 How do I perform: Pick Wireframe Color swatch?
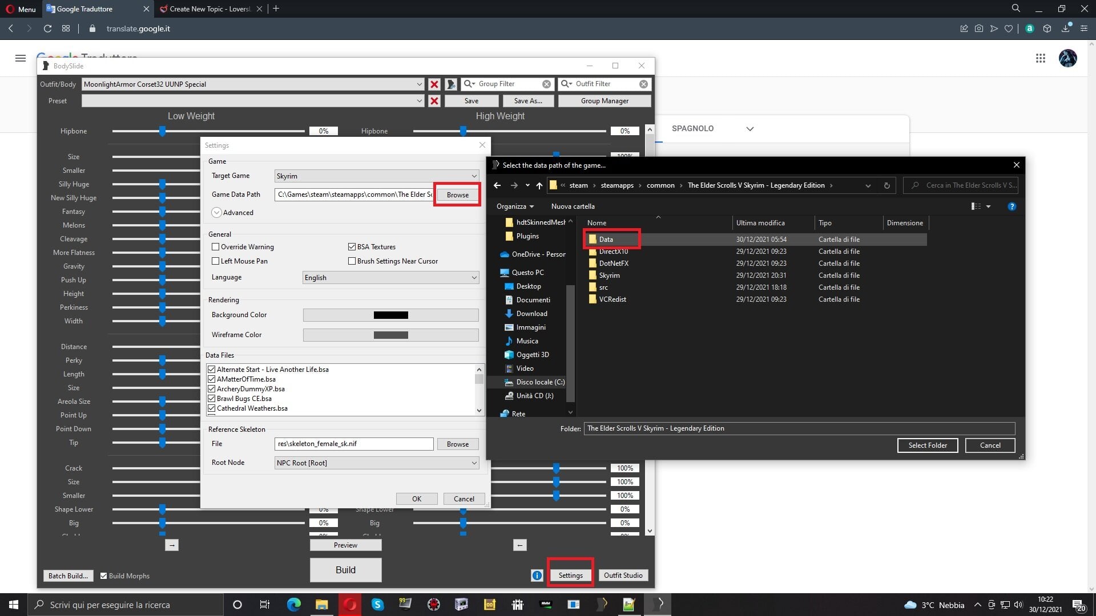(x=390, y=335)
